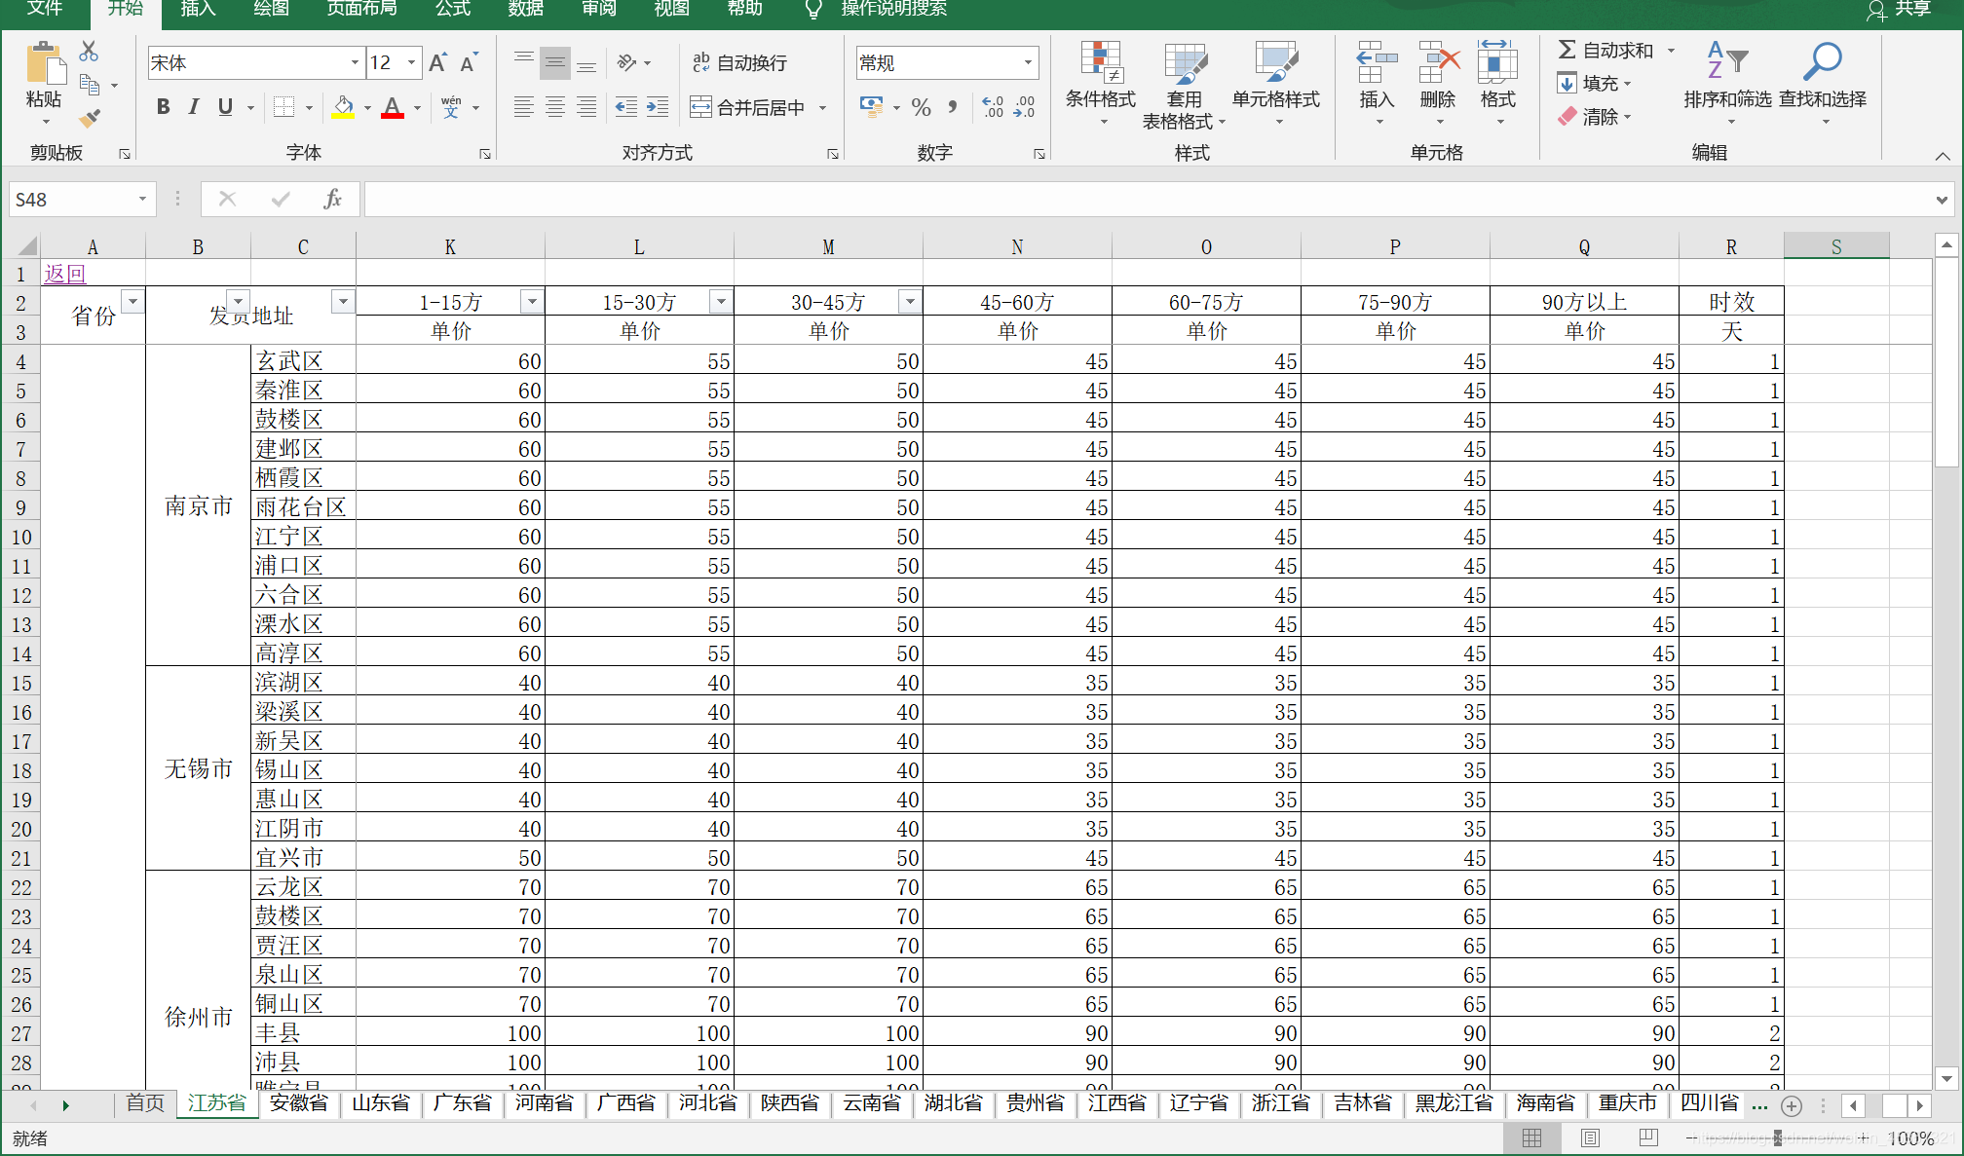
Task: Expand the 1-15方 column filter dropdown
Action: (532, 302)
